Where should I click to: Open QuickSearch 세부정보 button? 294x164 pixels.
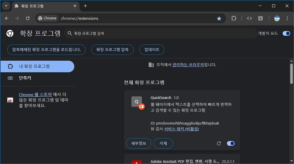pos(139,143)
